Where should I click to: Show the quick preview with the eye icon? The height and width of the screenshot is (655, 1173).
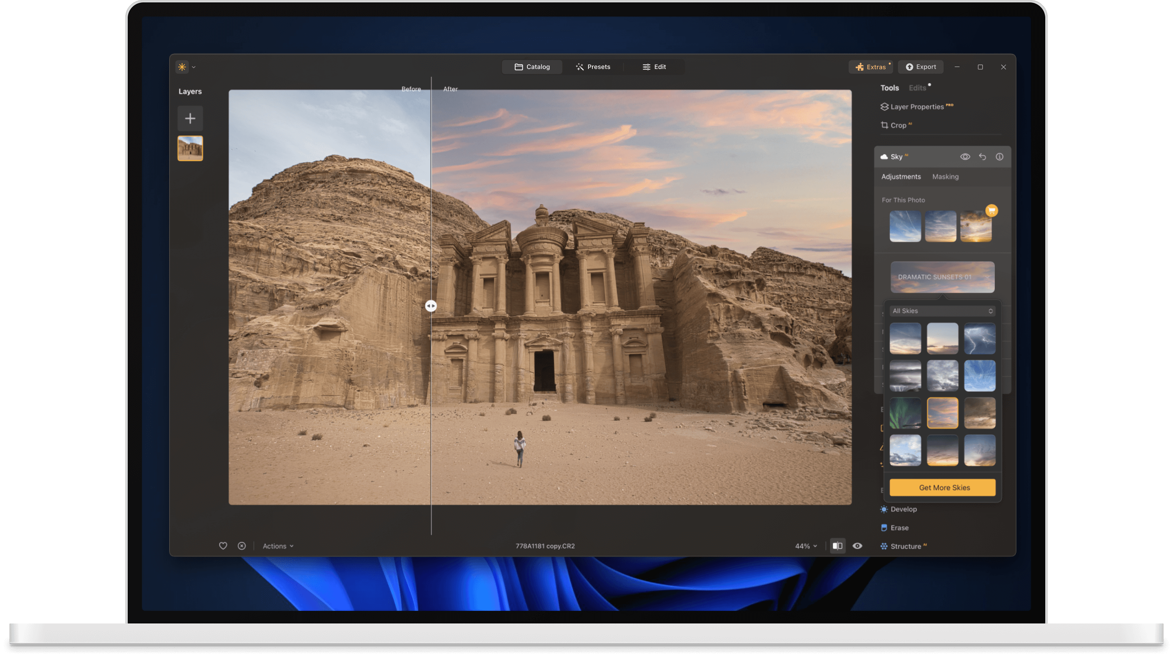click(858, 545)
